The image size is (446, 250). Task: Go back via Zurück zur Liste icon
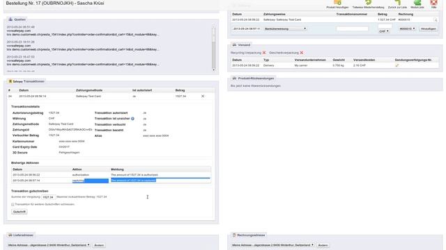397,3
